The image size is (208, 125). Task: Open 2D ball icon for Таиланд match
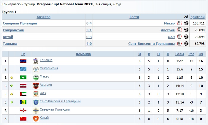pyautogui.click(x=186, y=43)
